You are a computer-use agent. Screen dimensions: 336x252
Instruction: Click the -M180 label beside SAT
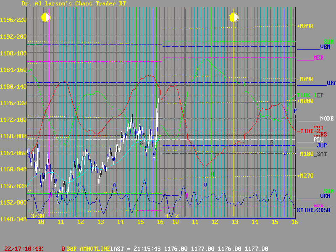coord(305,154)
